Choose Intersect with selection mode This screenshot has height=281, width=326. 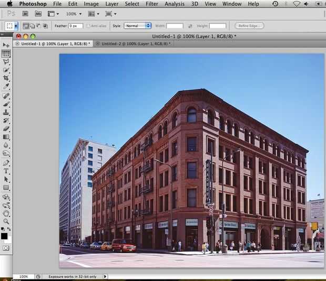click(x=45, y=26)
